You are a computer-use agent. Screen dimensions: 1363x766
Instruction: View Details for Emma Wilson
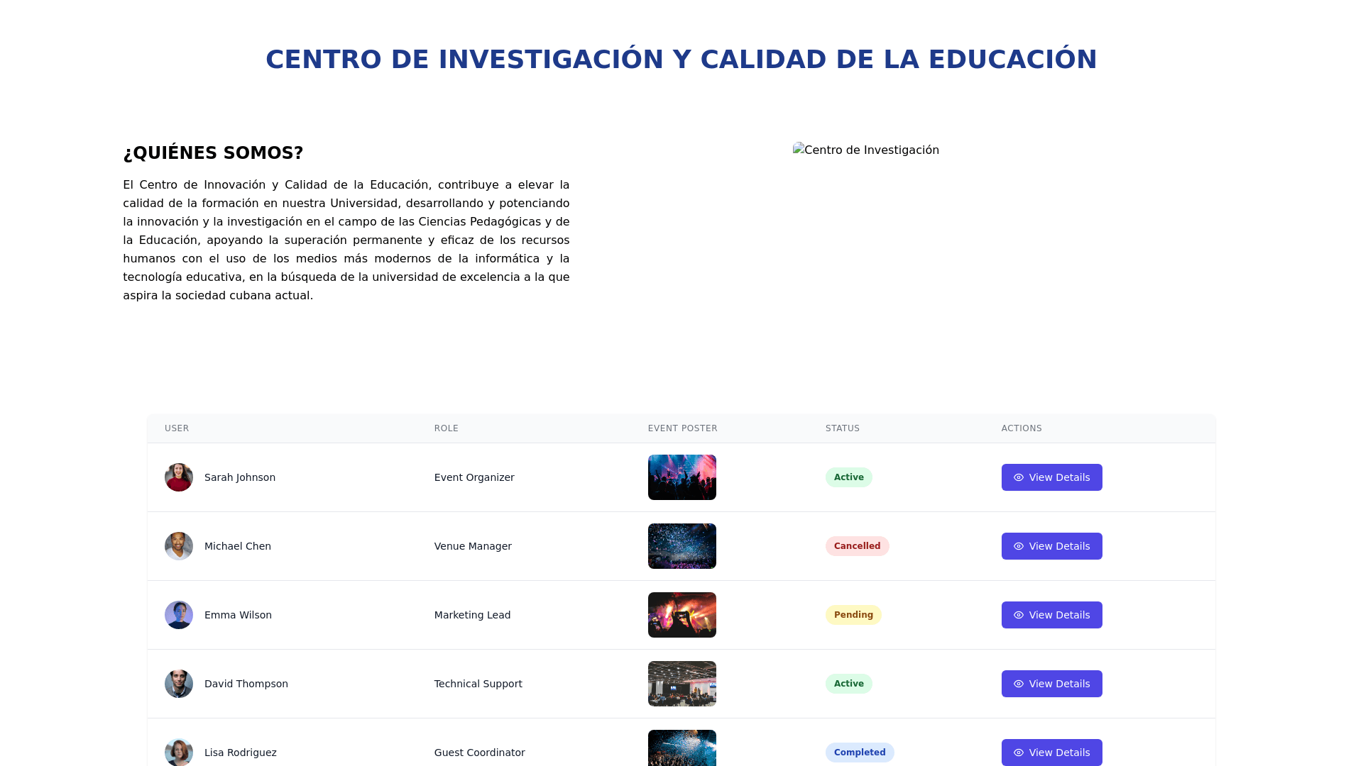(x=1051, y=615)
